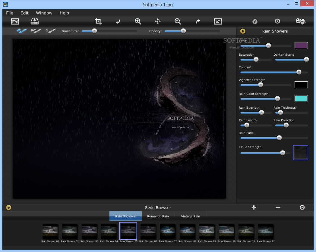Screen dimensions: 316x252
Task: Select the pan/move arrows tool
Action: (x=158, y=21)
